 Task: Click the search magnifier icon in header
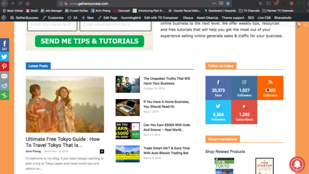pos(306,26)
